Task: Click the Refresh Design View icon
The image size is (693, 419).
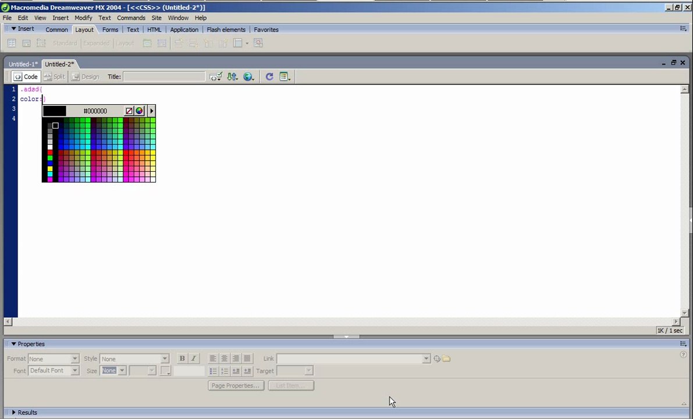Action: [x=269, y=76]
